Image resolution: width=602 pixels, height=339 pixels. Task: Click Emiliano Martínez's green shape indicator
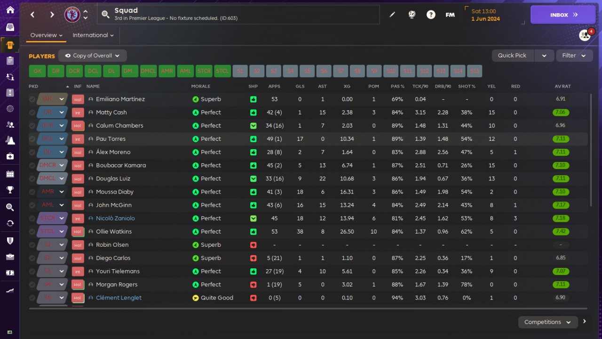[x=253, y=99]
